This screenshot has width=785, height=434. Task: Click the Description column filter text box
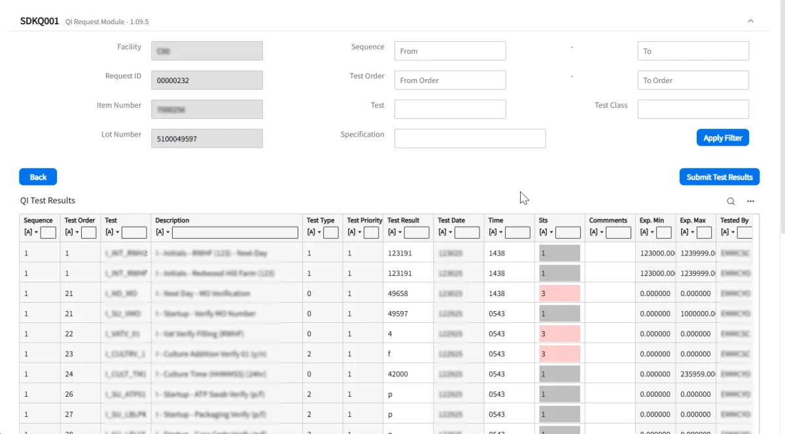pos(235,233)
